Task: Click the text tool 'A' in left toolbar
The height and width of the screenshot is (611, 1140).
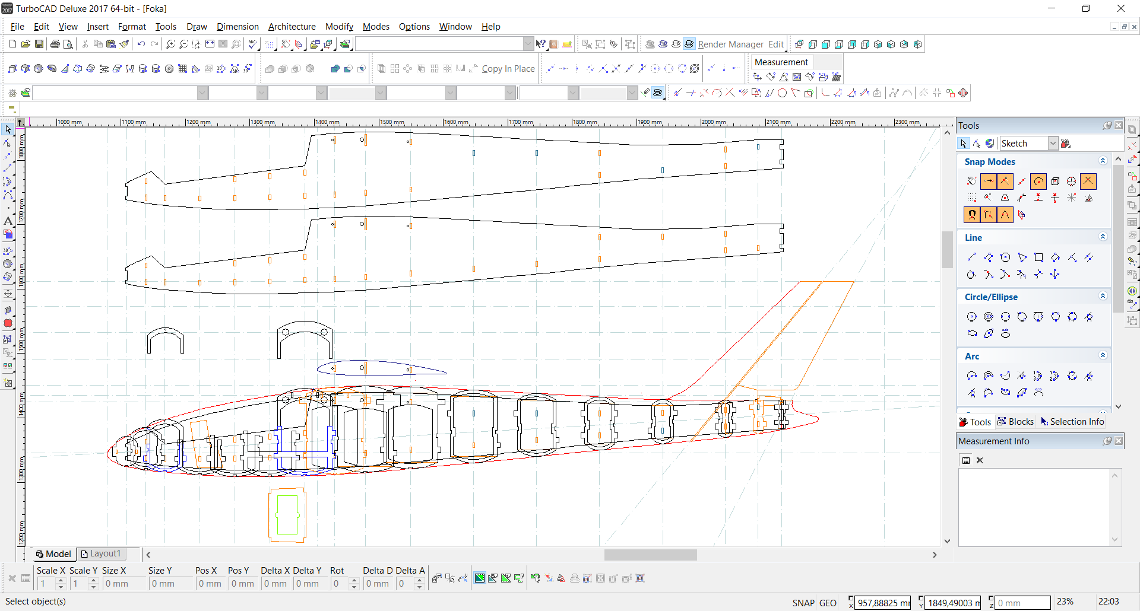Action: (x=8, y=221)
